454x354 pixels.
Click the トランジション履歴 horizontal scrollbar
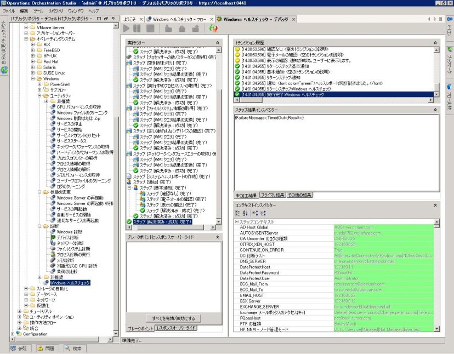click(x=334, y=100)
